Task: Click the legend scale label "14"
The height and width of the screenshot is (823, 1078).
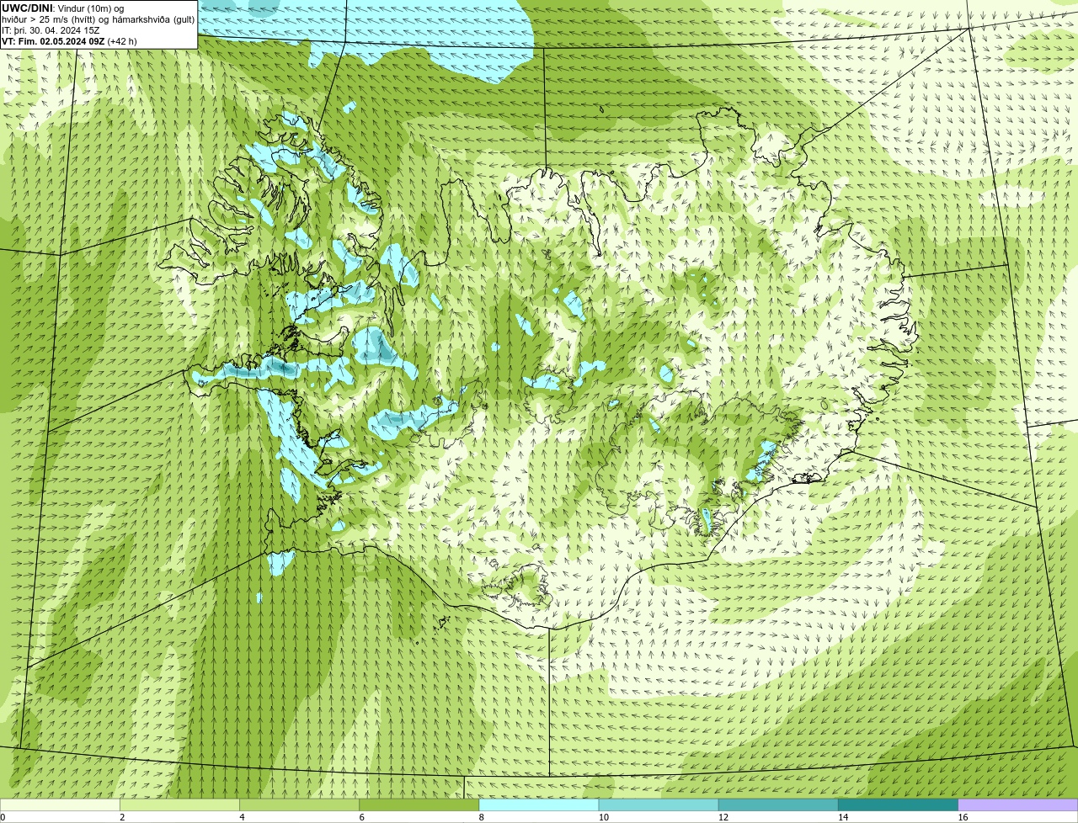Action: pos(843,817)
